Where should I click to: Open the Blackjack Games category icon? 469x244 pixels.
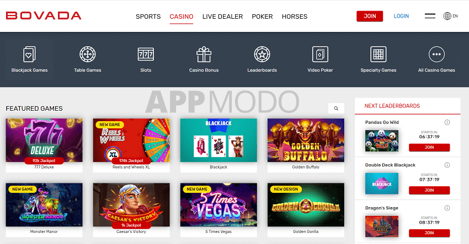click(x=29, y=55)
